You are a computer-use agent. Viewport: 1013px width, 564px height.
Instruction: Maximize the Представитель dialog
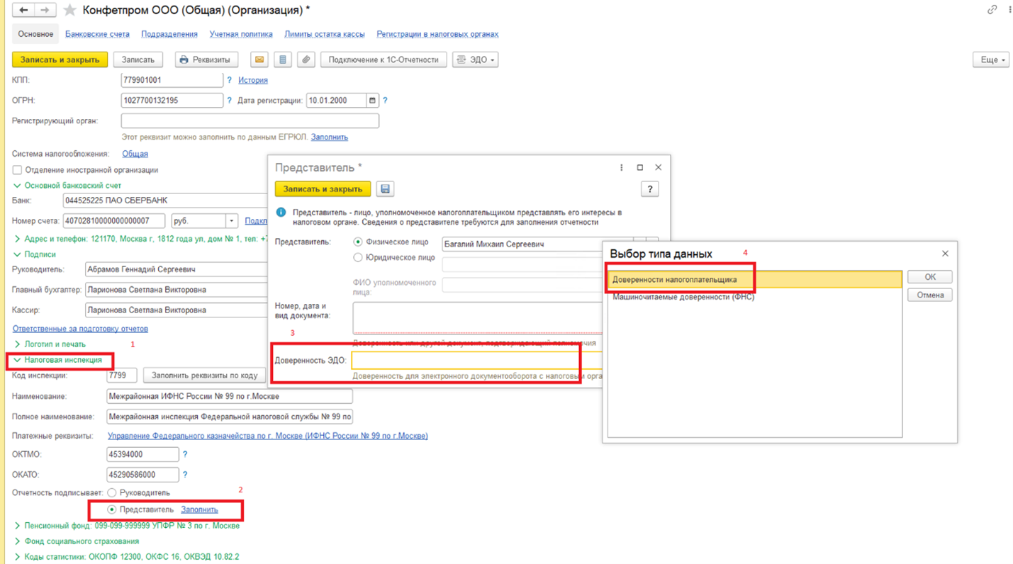[x=639, y=168]
